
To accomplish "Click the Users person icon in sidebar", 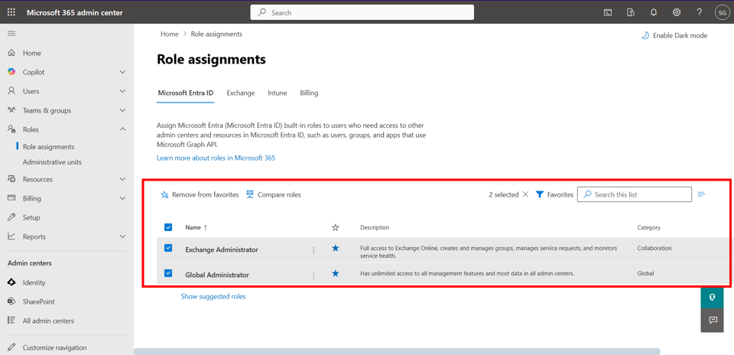I will pyautogui.click(x=11, y=91).
